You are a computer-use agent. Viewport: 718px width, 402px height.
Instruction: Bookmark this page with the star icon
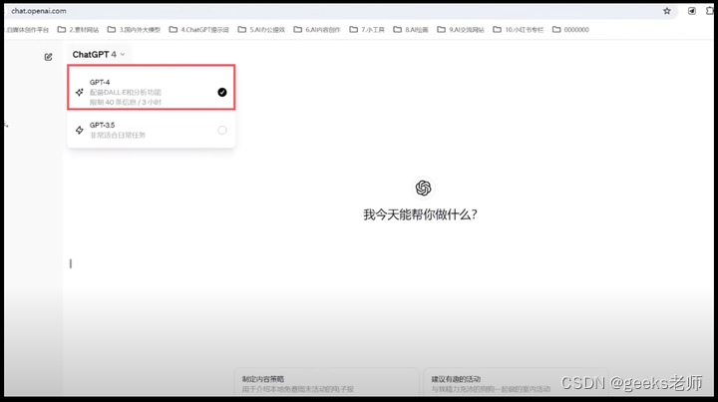point(667,11)
